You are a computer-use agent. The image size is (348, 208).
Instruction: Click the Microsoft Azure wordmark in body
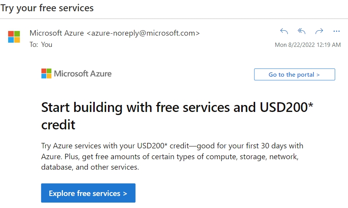coord(83,74)
